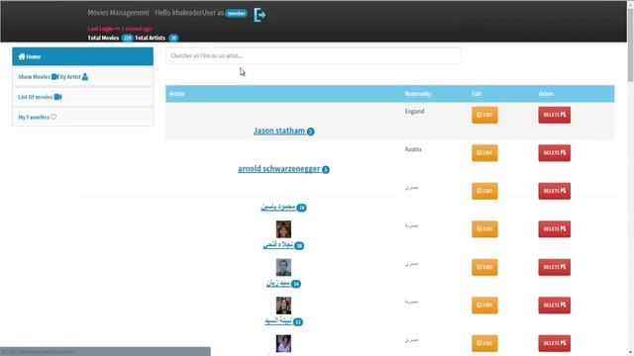Click the video camera icon beside Show Movies
Image resolution: width=634 pixels, height=356 pixels.
55,77
